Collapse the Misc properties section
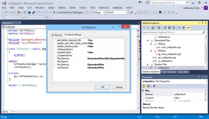This screenshot has height=119, width=209. pyautogui.click(x=143, y=91)
